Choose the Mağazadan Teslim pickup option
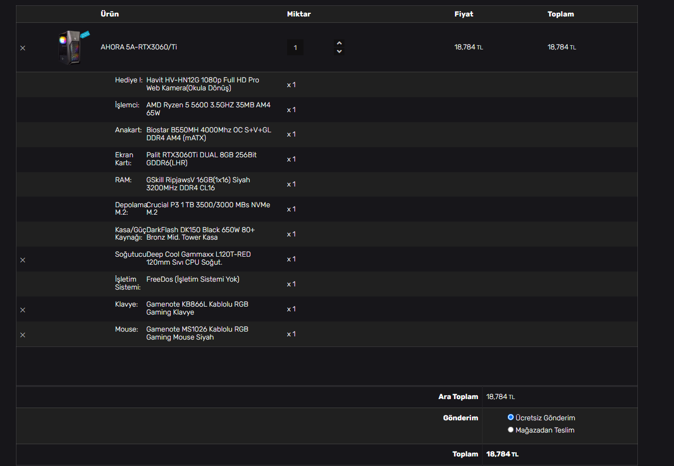 coord(511,430)
